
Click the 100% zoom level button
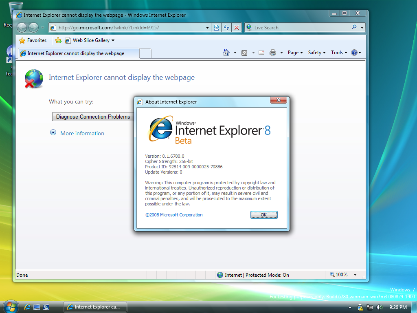click(x=339, y=275)
